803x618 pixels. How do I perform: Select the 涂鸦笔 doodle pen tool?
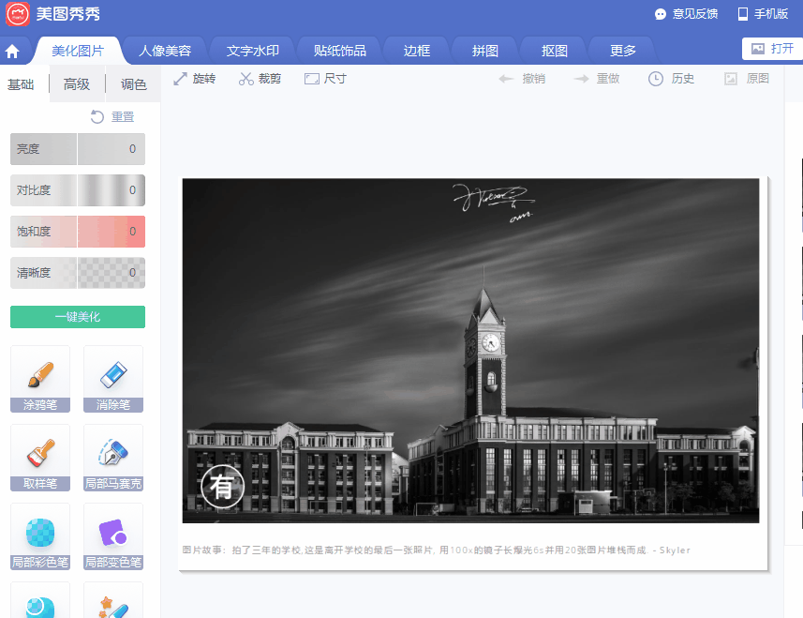pos(39,379)
